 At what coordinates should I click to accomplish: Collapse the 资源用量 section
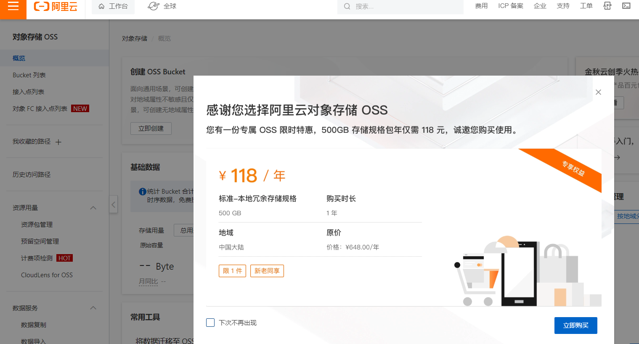click(x=93, y=208)
